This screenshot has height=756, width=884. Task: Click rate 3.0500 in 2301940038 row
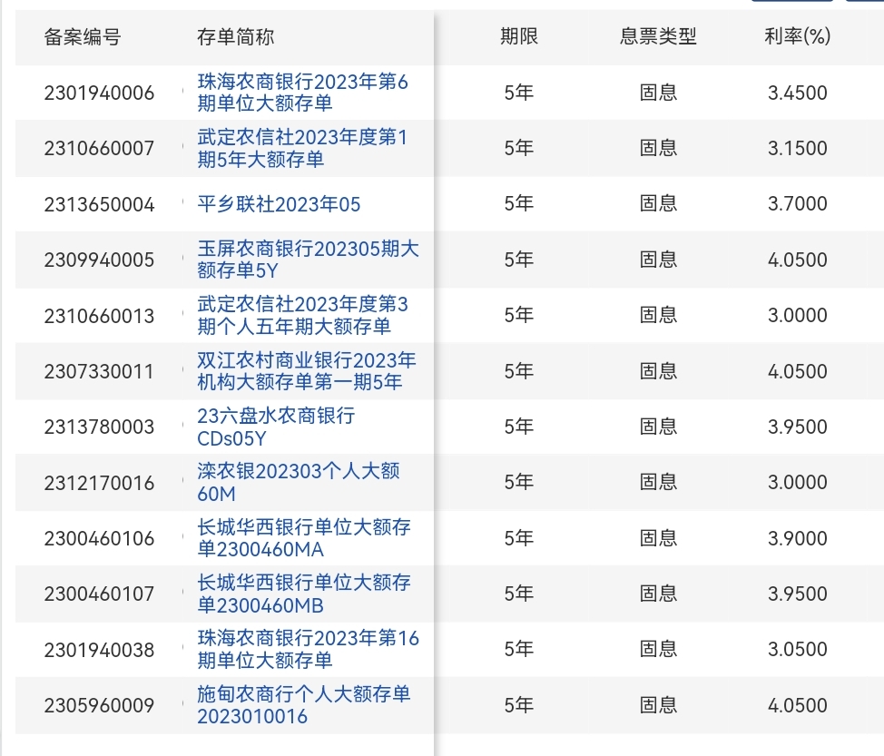click(x=797, y=649)
